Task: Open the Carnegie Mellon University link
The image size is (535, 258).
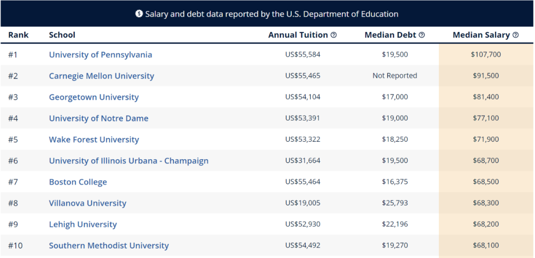Action: [102, 76]
